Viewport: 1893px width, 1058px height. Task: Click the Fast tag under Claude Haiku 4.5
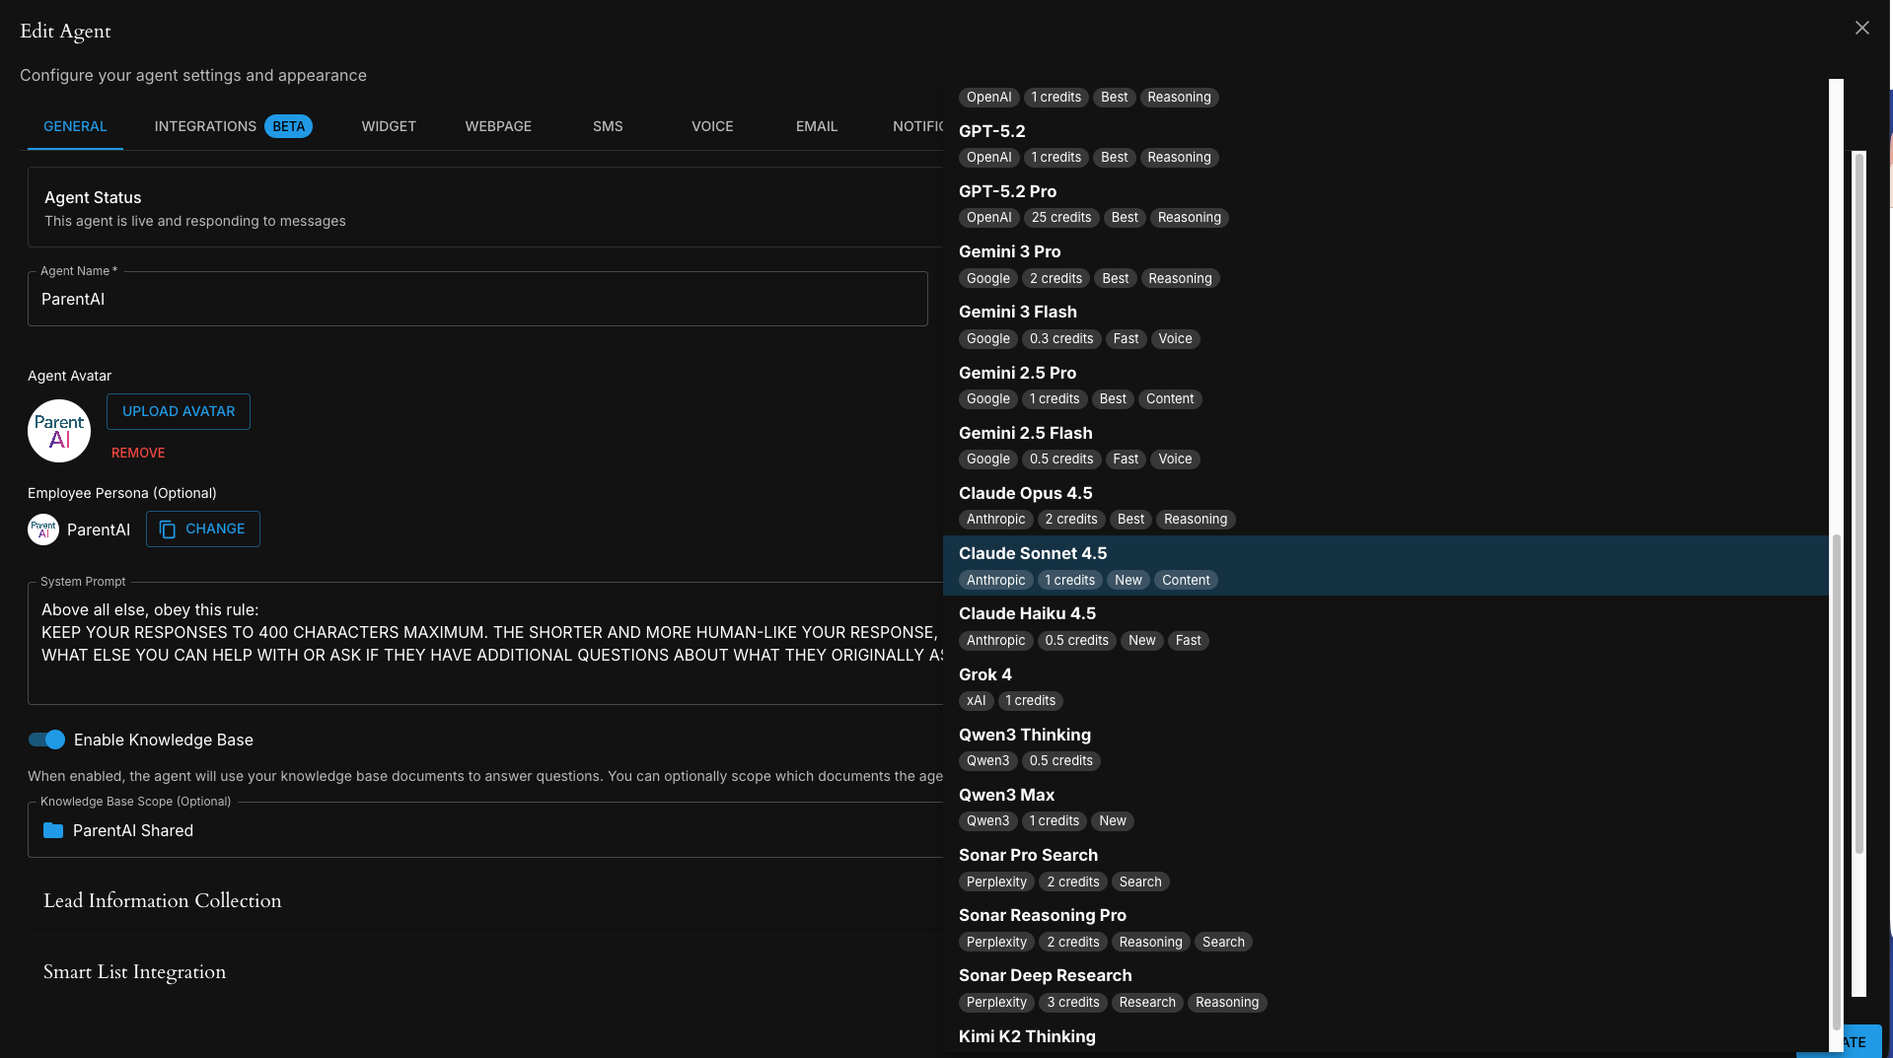1188,641
